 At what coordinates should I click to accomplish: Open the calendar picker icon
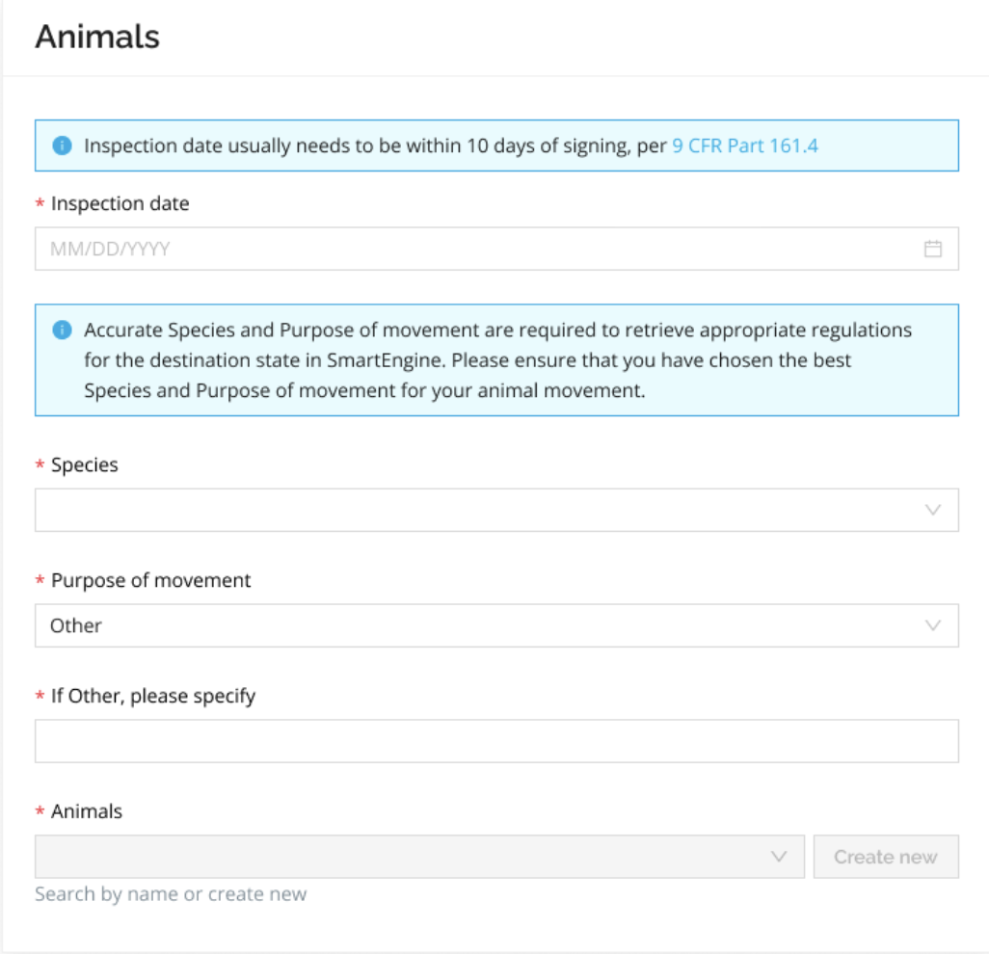932,249
